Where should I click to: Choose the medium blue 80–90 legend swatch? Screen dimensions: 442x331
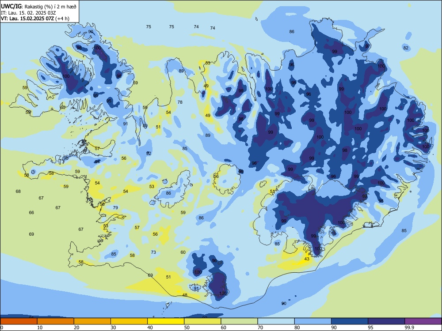312,321
